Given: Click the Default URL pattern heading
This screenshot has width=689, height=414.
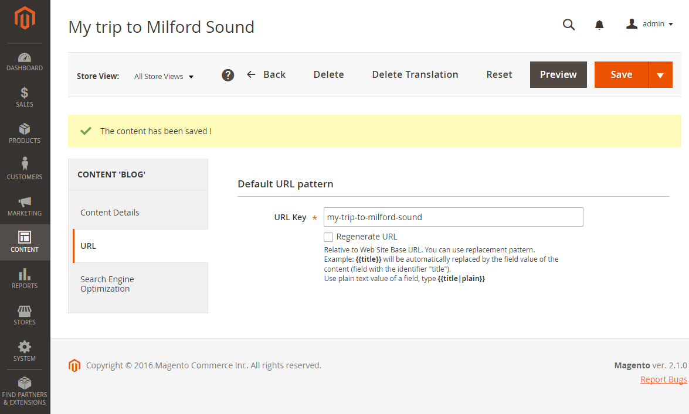Looking at the screenshot, I should tap(286, 184).
